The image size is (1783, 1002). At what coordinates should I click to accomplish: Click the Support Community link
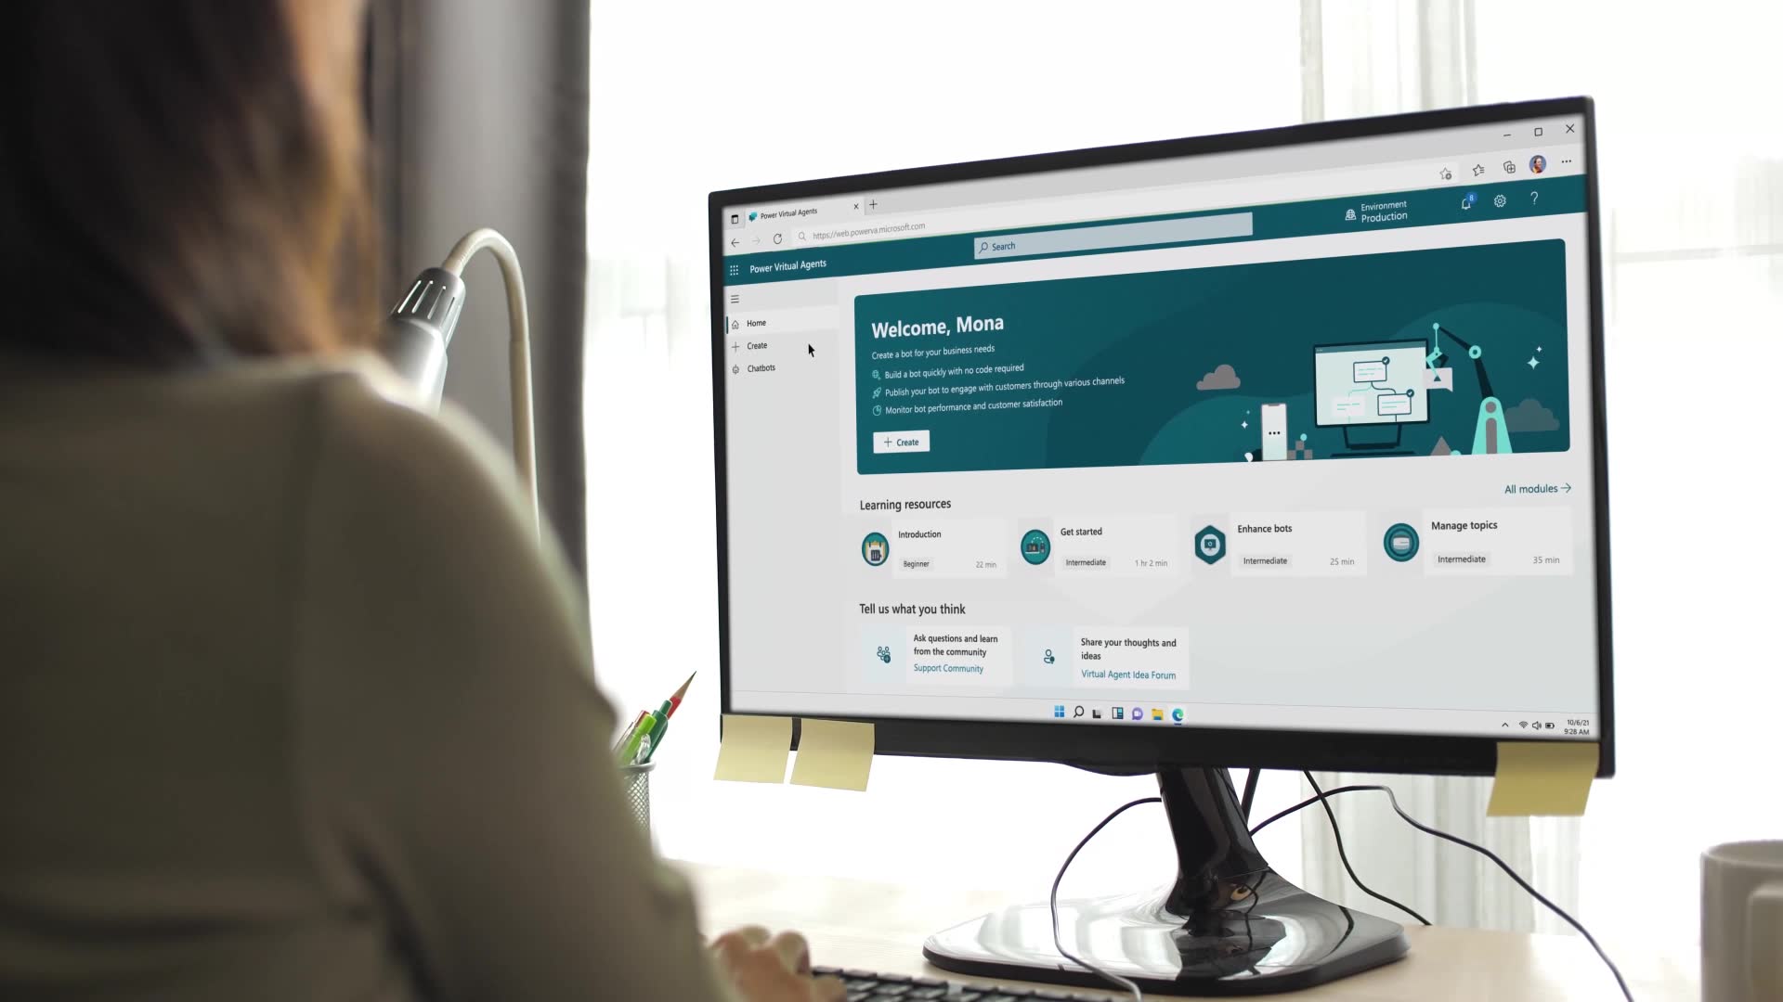point(949,668)
